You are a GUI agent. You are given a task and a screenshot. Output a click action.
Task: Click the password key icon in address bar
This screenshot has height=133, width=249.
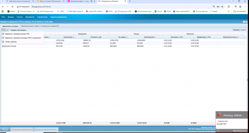[x=218, y=7]
